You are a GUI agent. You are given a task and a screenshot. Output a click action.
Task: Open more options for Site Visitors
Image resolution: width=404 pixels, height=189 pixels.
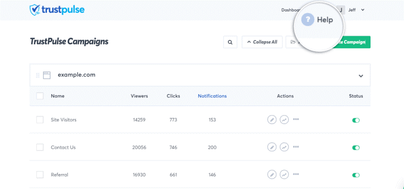coord(296,119)
